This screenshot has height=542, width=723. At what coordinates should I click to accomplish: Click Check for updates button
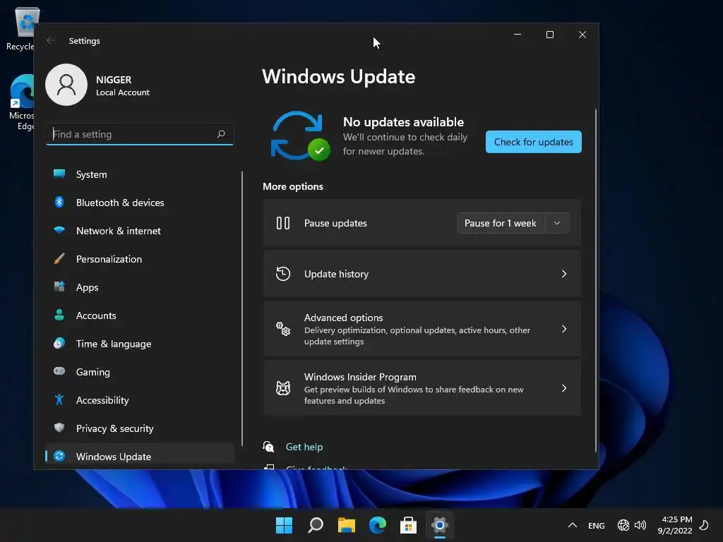[534, 142]
